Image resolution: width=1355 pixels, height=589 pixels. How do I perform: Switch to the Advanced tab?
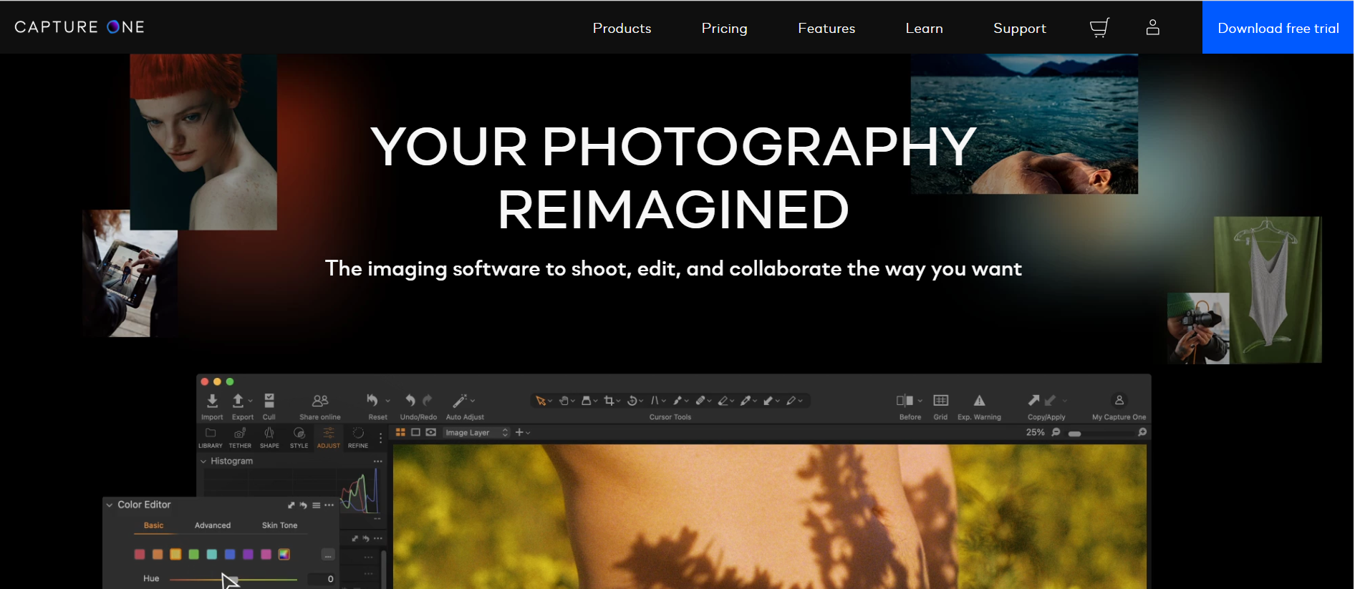click(213, 525)
